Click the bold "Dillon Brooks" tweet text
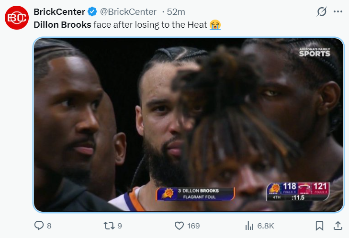 coord(62,24)
